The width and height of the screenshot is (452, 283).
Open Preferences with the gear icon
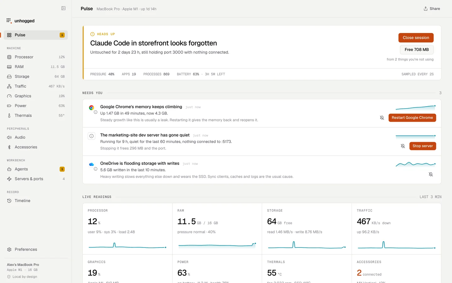pyautogui.click(x=9, y=249)
